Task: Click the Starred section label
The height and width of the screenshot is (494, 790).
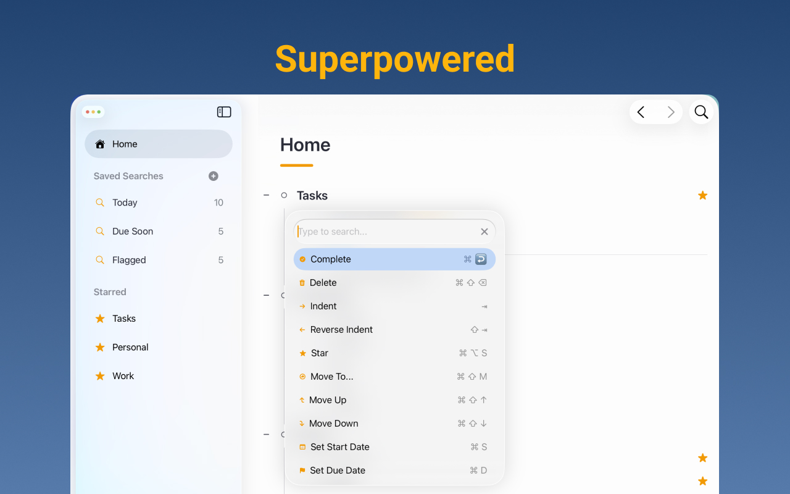Action: (110, 292)
